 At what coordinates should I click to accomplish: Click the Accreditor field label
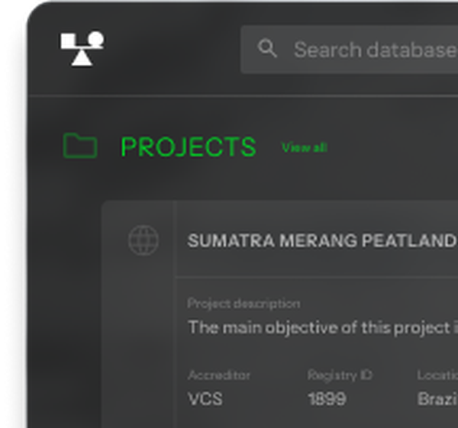[x=219, y=375]
